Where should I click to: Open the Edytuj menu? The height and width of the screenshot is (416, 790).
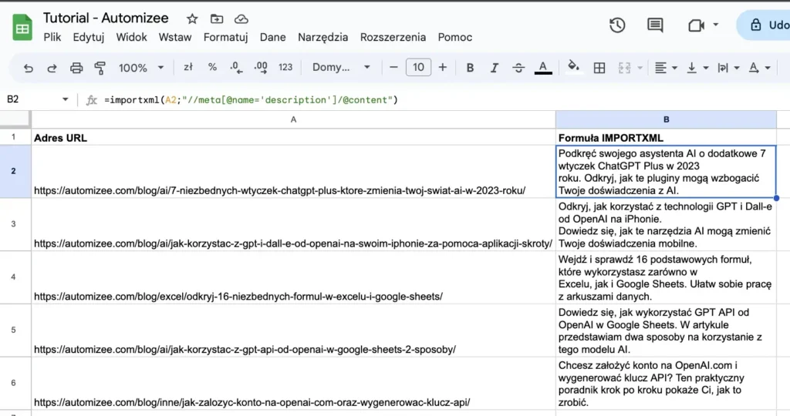[89, 37]
